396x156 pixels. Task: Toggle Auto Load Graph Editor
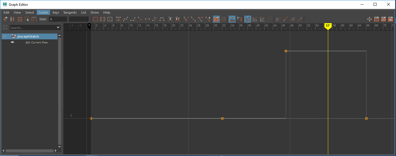(x=216, y=19)
